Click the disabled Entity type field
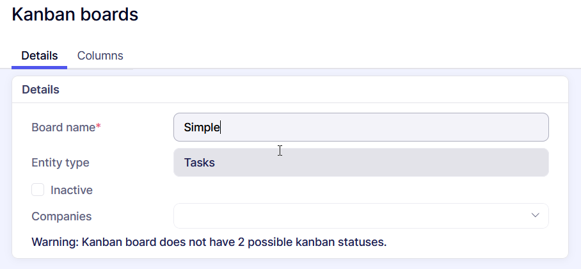 pyautogui.click(x=361, y=163)
